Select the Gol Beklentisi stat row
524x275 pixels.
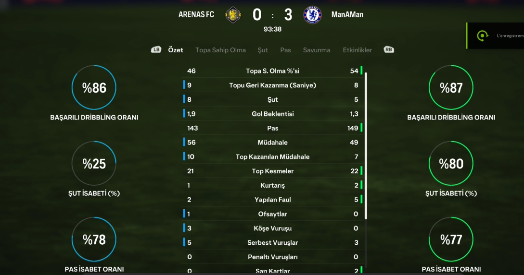pos(273,114)
